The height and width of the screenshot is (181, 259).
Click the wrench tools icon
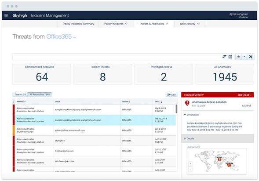[x=251, y=57]
